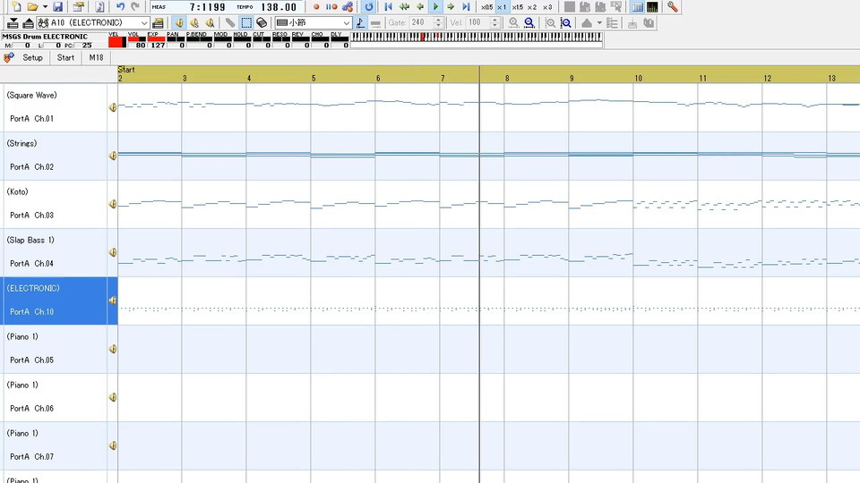The width and height of the screenshot is (860, 483).
Task: Mute the Koto track speaker
Action: click(x=113, y=204)
